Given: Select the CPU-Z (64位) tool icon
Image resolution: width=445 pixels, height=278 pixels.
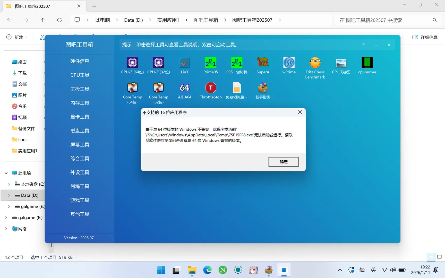Looking at the screenshot, I should pos(132,63).
